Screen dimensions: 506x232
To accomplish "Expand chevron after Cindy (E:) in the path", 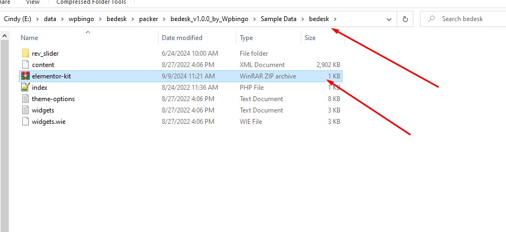I will pyautogui.click(x=37, y=19).
